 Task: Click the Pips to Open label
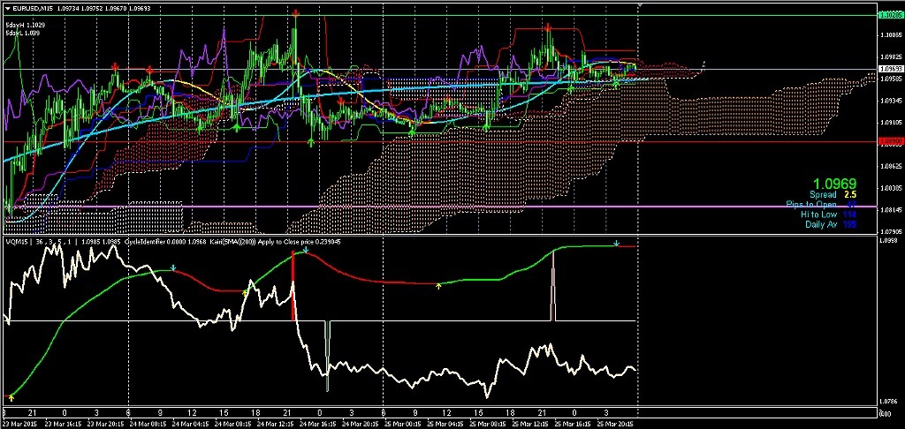click(811, 205)
